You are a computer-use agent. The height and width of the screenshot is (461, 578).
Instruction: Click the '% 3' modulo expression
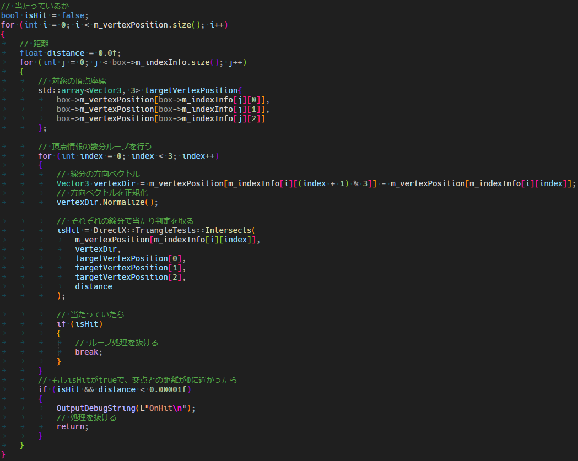pos(361,183)
